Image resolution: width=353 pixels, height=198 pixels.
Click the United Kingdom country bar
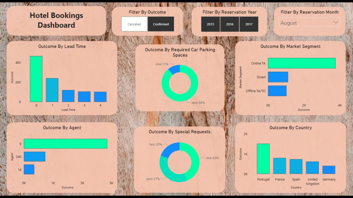point(312,168)
